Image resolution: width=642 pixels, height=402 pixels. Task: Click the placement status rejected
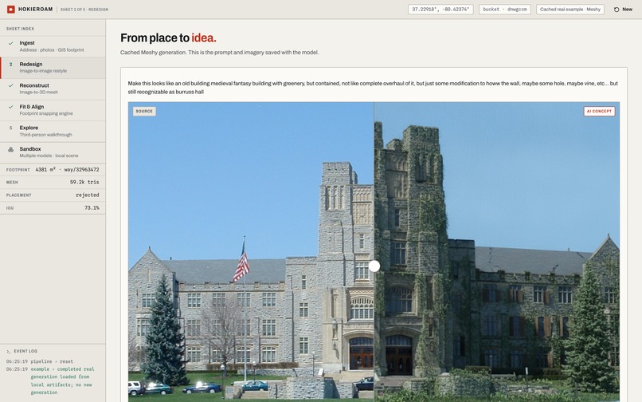pos(87,195)
